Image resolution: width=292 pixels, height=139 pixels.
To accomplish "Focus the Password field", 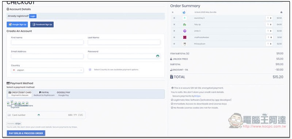I will pos(124,56).
